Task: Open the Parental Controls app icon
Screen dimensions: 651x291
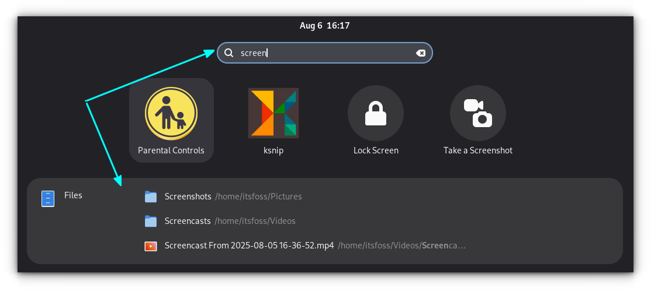Action: (x=171, y=114)
